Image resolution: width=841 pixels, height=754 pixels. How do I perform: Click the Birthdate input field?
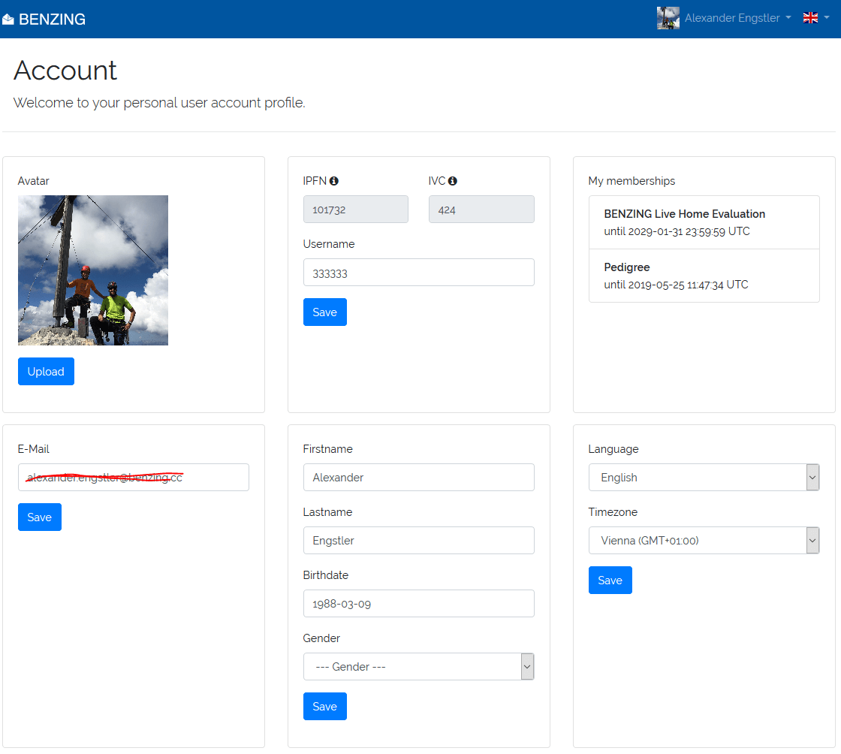418,603
